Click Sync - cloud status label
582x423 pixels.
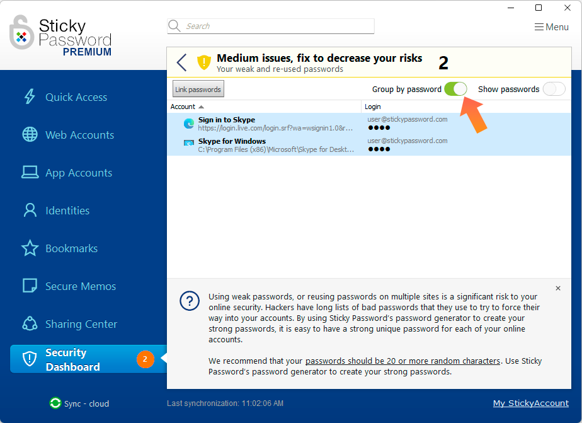point(86,403)
